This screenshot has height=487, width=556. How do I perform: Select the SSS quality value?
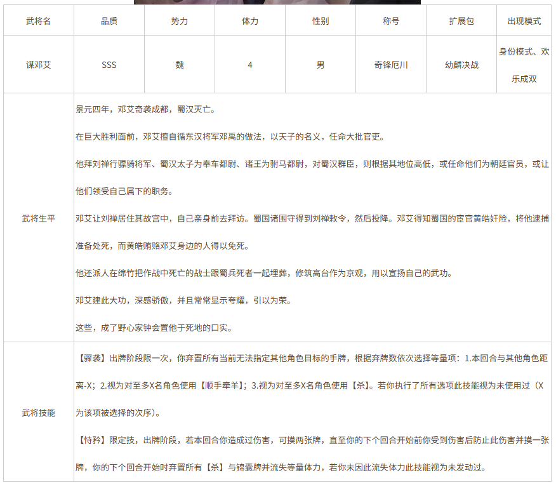(x=109, y=65)
